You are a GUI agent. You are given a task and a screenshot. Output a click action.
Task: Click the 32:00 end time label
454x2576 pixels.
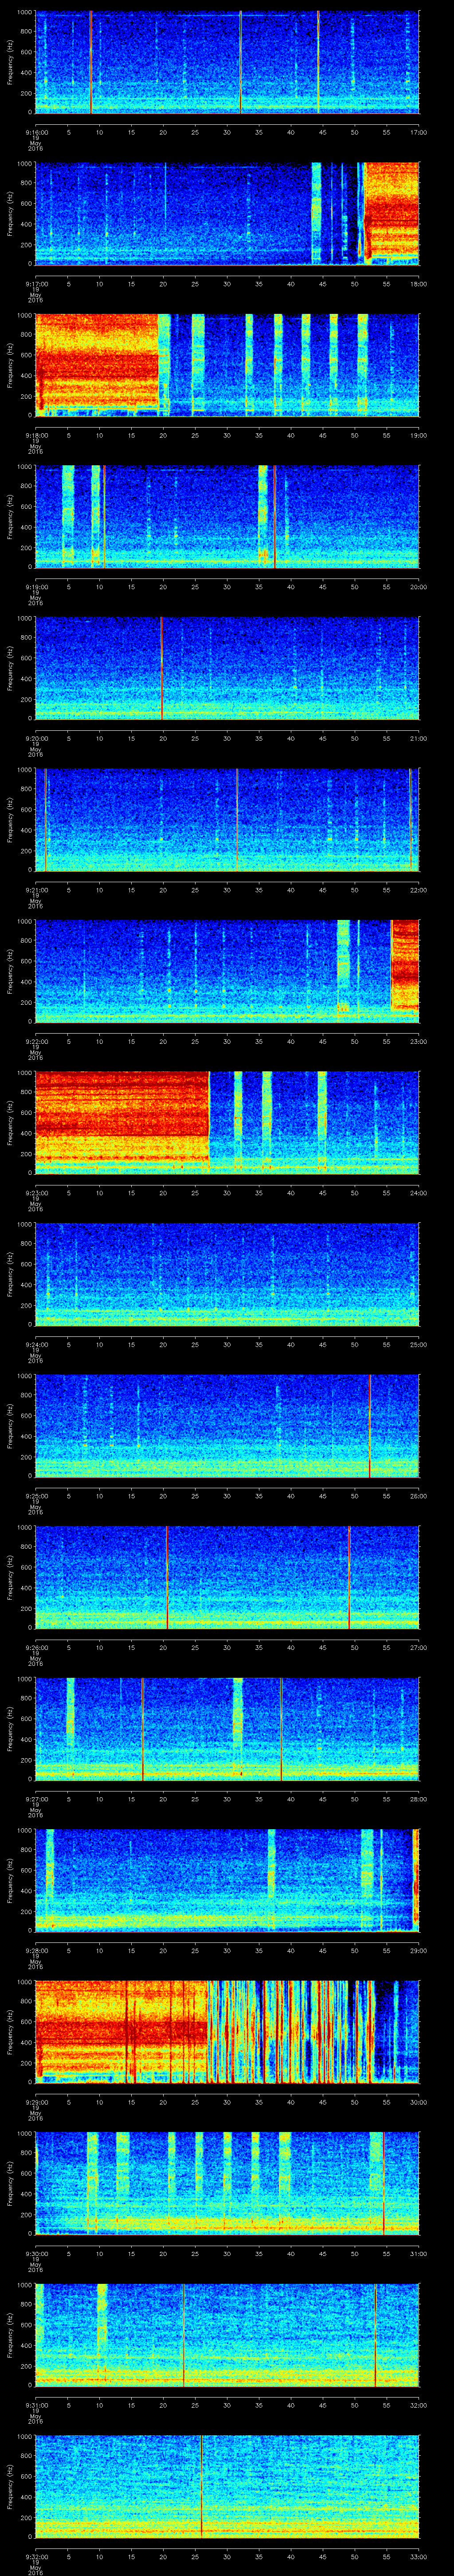coord(418,2404)
